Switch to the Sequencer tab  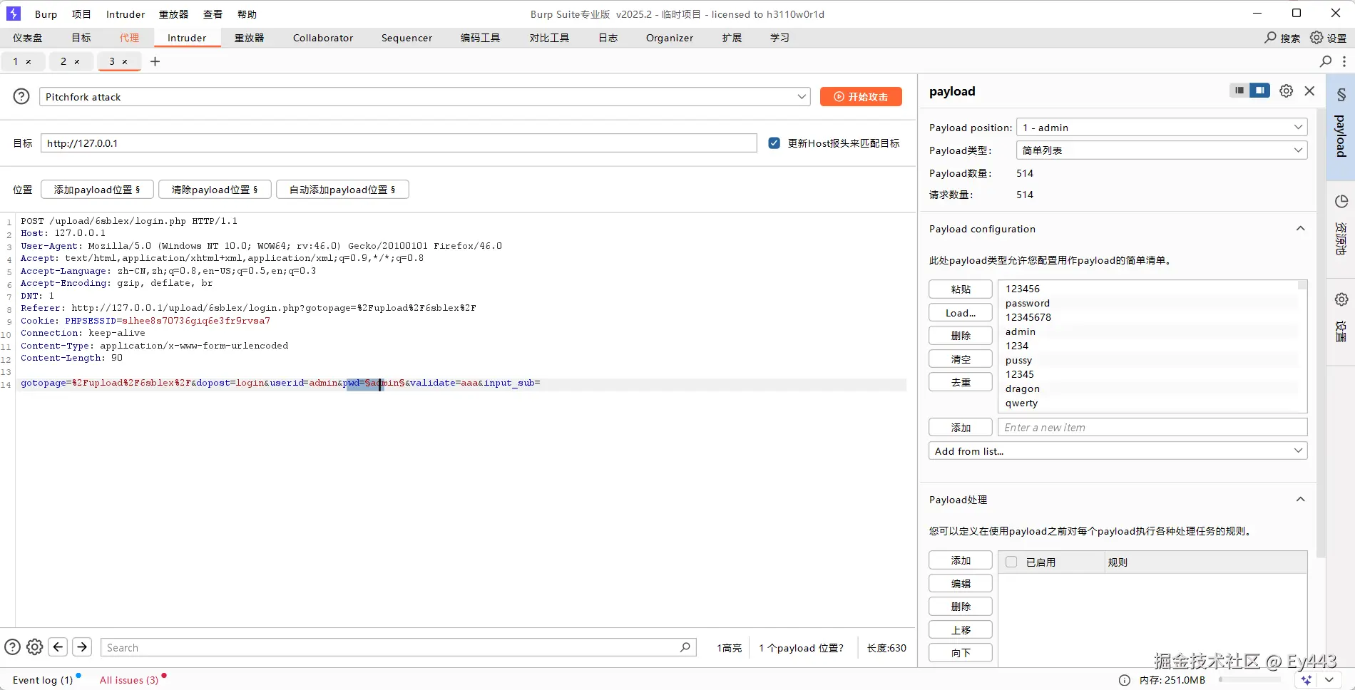(x=406, y=38)
